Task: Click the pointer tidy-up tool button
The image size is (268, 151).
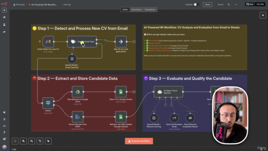Action: tap(48, 141)
